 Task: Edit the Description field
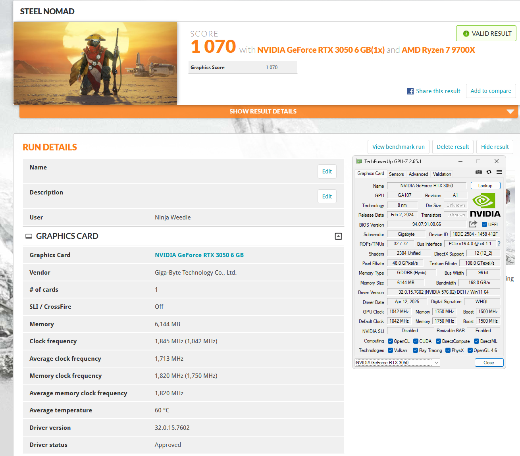pos(327,196)
